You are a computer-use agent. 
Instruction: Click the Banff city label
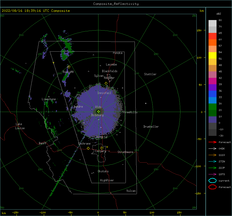[x=43, y=143]
